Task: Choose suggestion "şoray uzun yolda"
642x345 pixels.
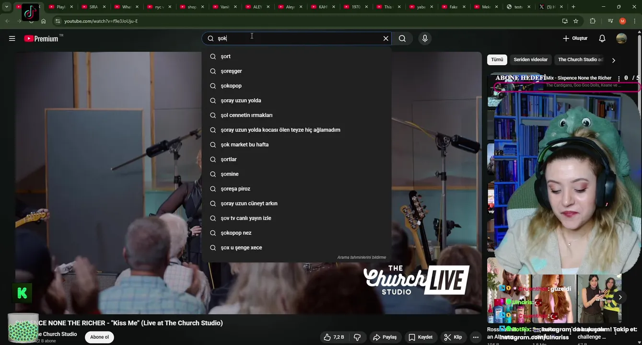Action: pyautogui.click(x=296, y=101)
